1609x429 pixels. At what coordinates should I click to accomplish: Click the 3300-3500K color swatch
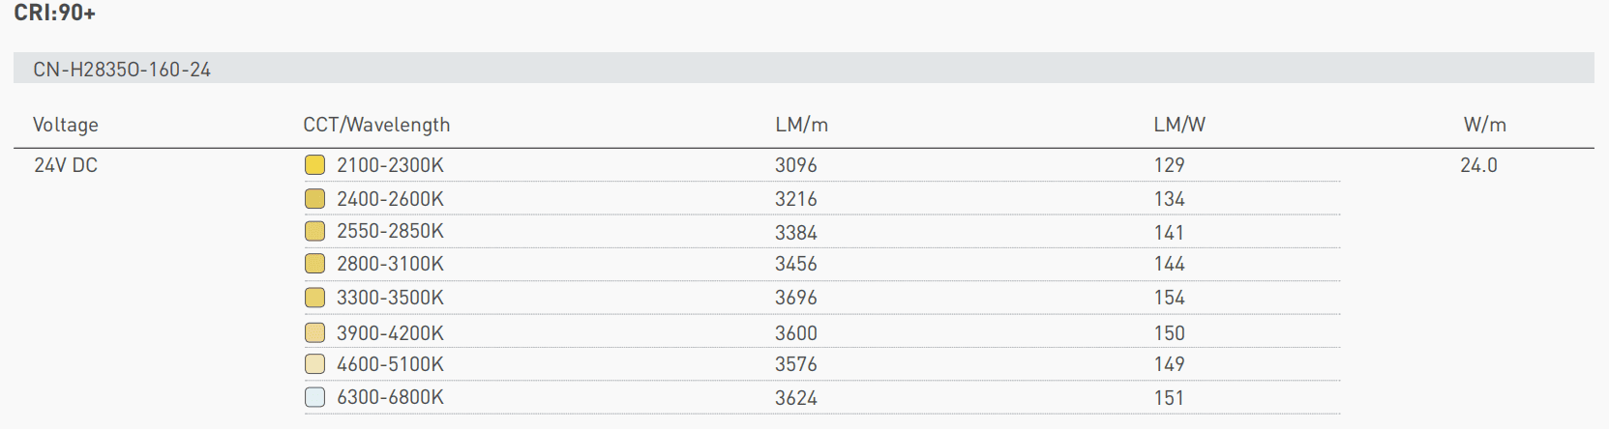[x=314, y=298]
